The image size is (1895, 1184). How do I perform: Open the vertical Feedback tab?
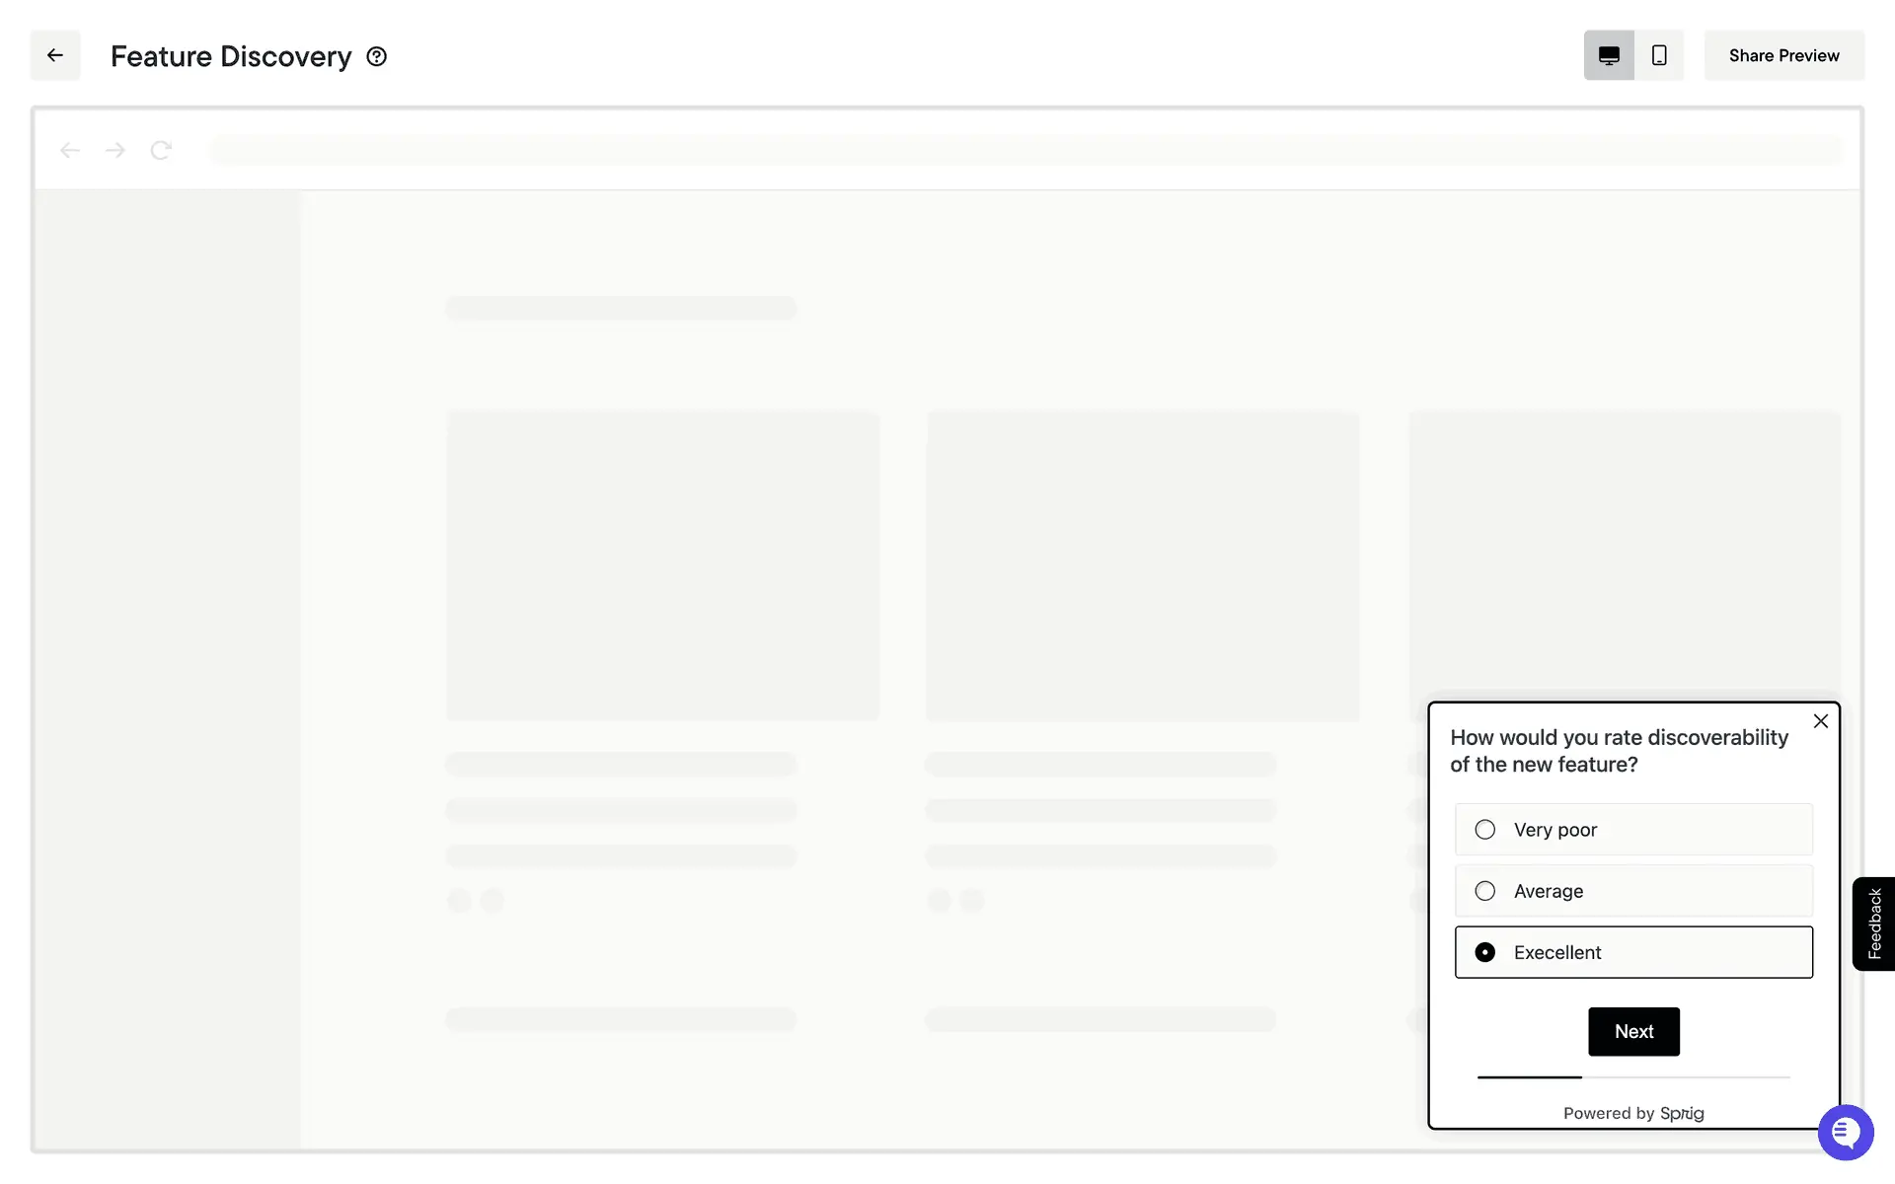pyautogui.click(x=1873, y=924)
